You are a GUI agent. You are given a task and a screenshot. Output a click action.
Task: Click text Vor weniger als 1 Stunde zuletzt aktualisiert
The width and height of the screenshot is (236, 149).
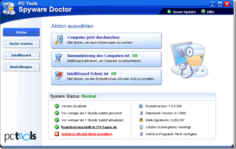(x=92, y=120)
